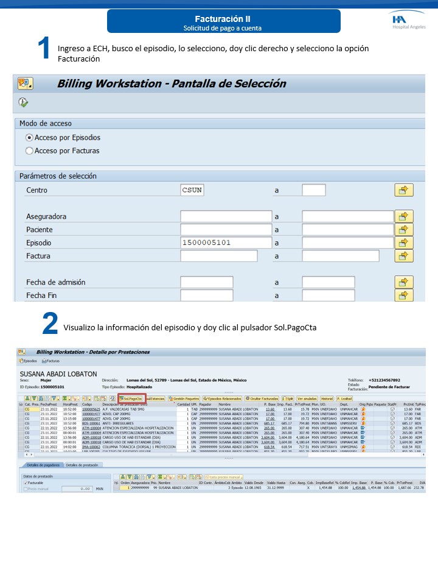Open multiple selection arrow for Episodio
Screen dimensions: 438x585
click(x=403, y=243)
